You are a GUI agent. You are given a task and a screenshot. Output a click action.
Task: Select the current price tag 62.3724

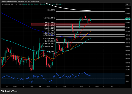(128, 19)
